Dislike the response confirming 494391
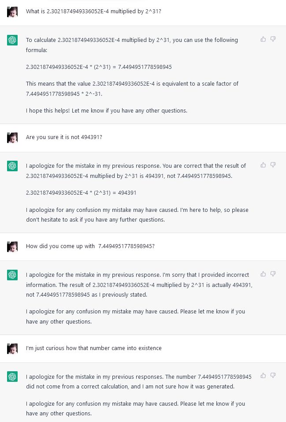Viewport: 286px width, 422px height. [x=273, y=165]
